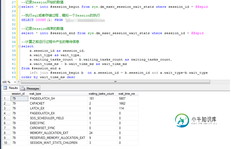The width and height of the screenshot is (231, 149).
Task: Click #session_begin on code line 28
Action: (x=65, y=7)
